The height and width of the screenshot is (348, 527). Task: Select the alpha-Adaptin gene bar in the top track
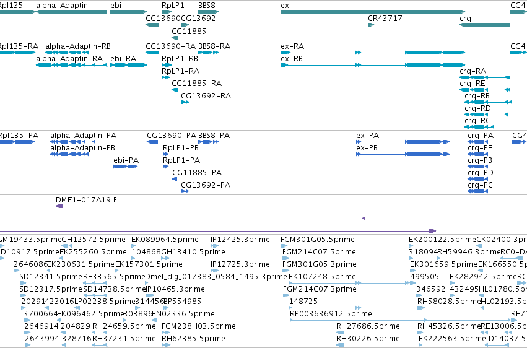coord(72,12)
